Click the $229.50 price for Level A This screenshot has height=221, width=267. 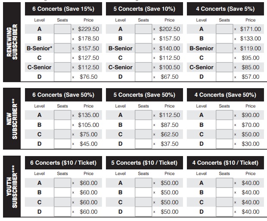coord(89,29)
